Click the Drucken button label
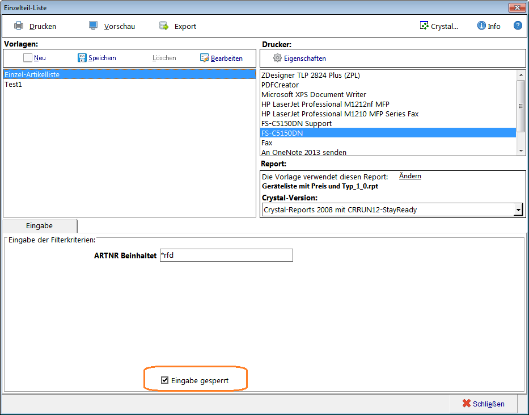The image size is (529, 415). 43,26
